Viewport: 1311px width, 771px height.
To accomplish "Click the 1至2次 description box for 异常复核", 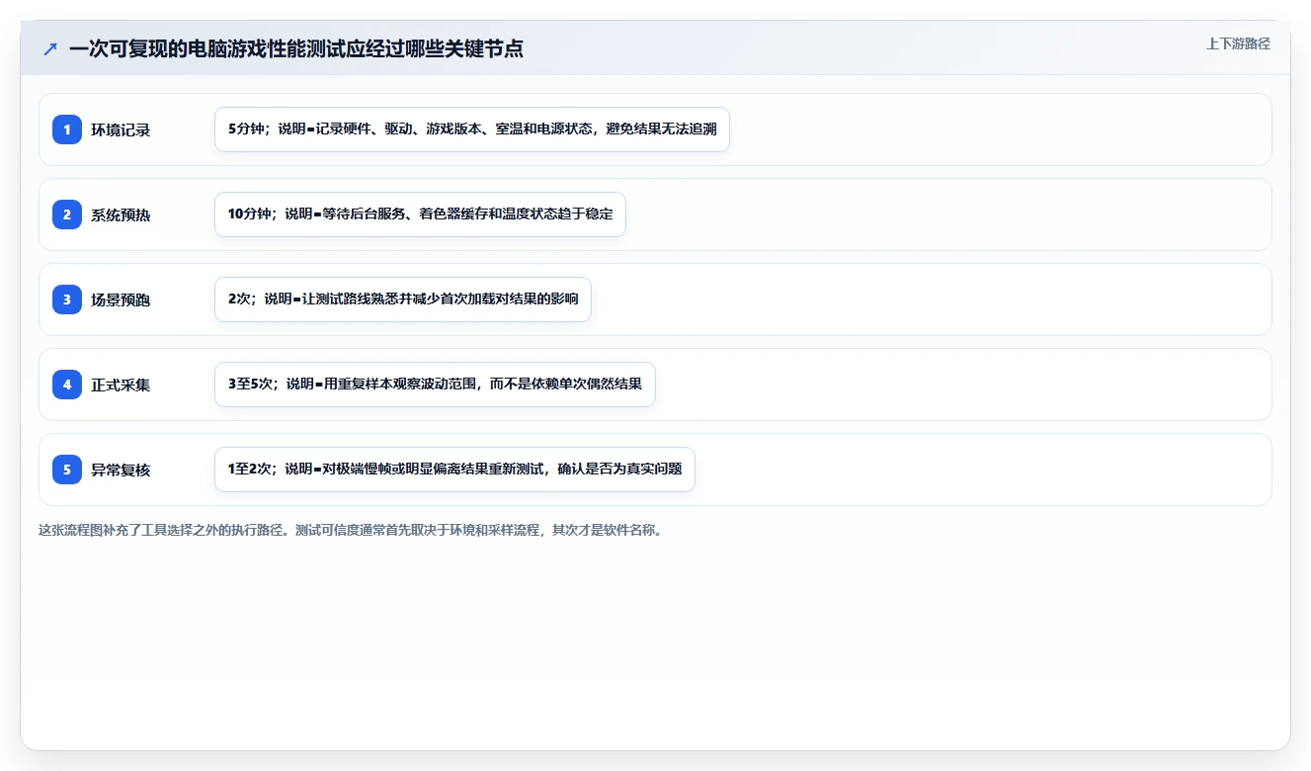I will [454, 470].
